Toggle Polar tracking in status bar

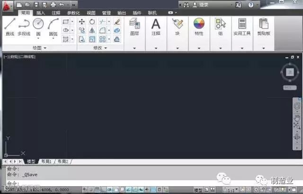coord(109,190)
